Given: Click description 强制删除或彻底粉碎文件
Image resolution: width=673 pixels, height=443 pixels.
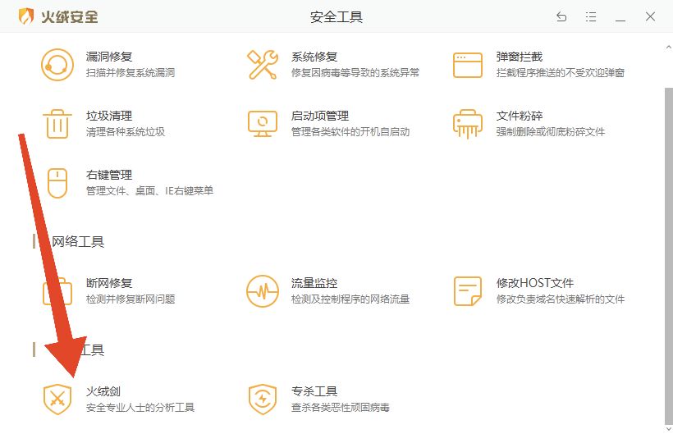Looking at the screenshot, I should pos(551,131).
